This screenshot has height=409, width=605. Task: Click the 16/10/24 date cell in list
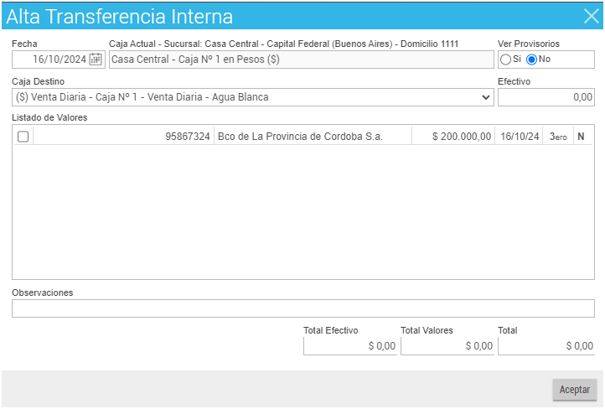(519, 137)
